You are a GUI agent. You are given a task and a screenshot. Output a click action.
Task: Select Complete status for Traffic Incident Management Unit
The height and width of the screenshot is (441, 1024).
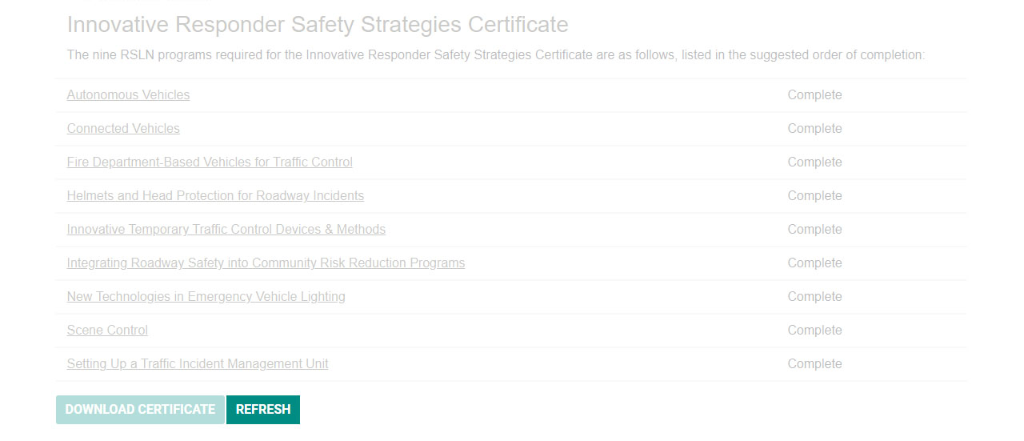point(814,364)
